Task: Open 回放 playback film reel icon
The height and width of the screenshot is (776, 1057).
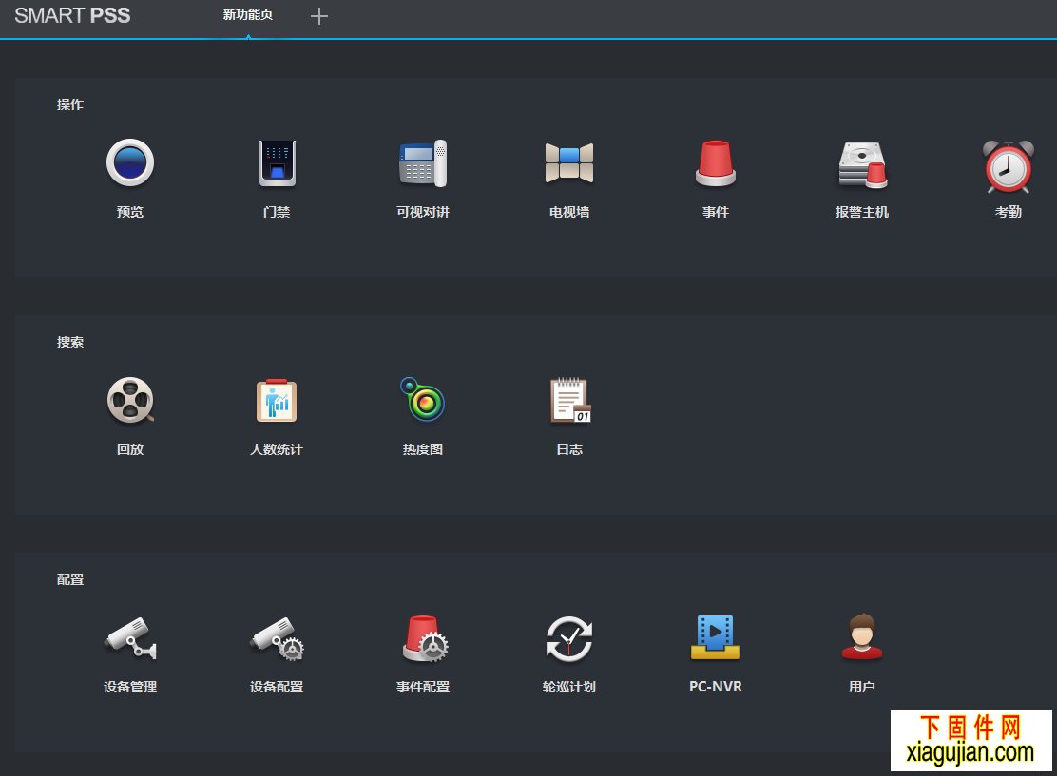Action: pos(130,400)
